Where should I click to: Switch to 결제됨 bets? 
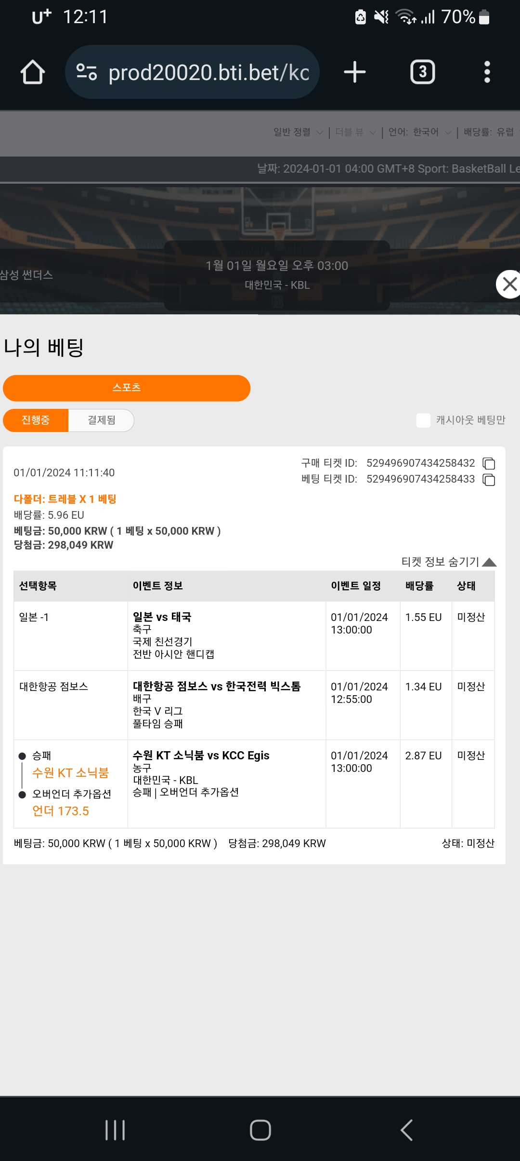tap(101, 420)
